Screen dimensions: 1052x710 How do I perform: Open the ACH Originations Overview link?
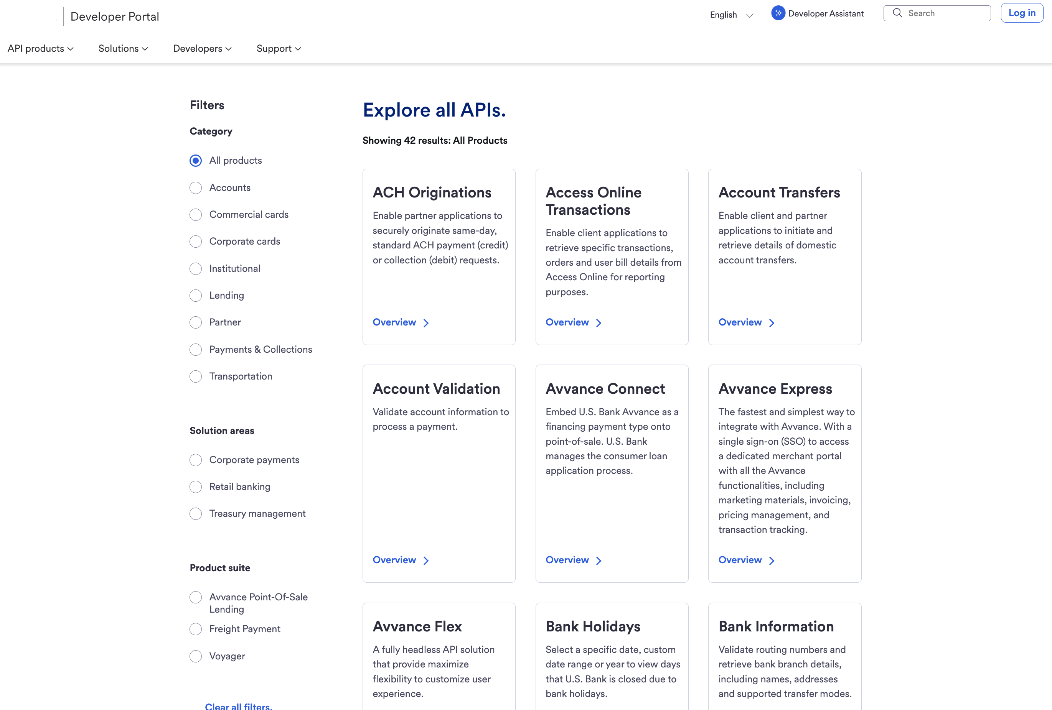[x=394, y=322]
